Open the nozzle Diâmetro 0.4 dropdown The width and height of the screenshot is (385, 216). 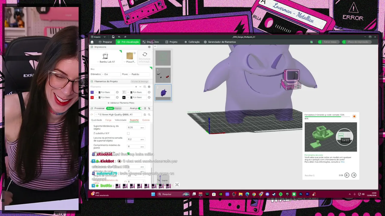111,74
